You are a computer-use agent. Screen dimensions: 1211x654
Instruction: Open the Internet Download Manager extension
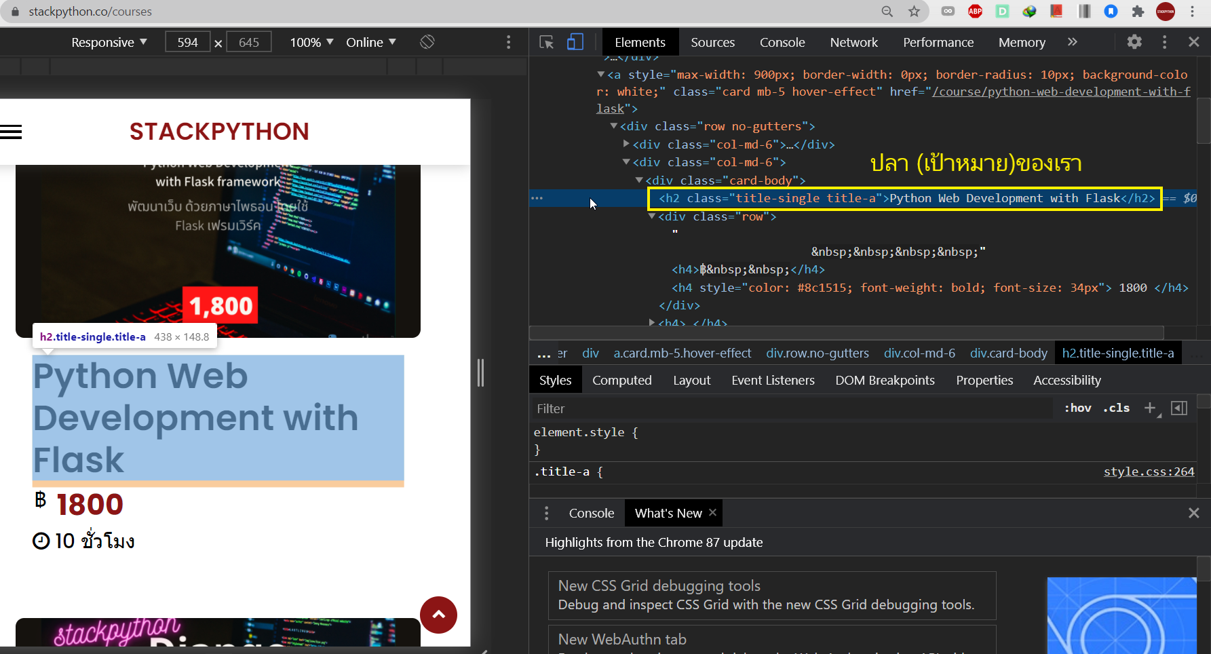tap(1029, 12)
